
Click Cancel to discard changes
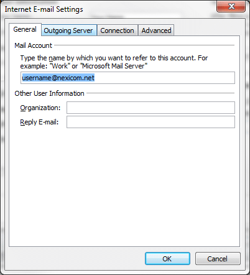point(218,259)
